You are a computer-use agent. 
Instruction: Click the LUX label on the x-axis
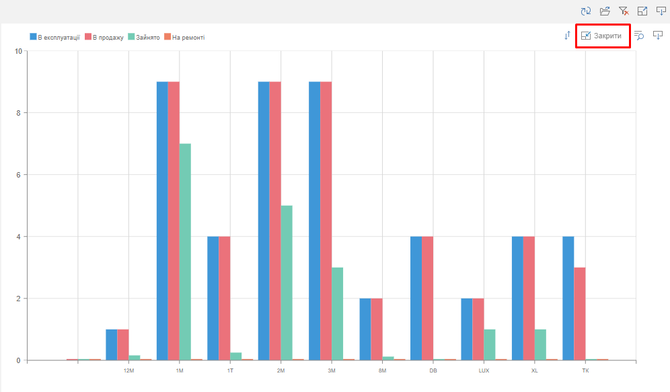pyautogui.click(x=484, y=370)
